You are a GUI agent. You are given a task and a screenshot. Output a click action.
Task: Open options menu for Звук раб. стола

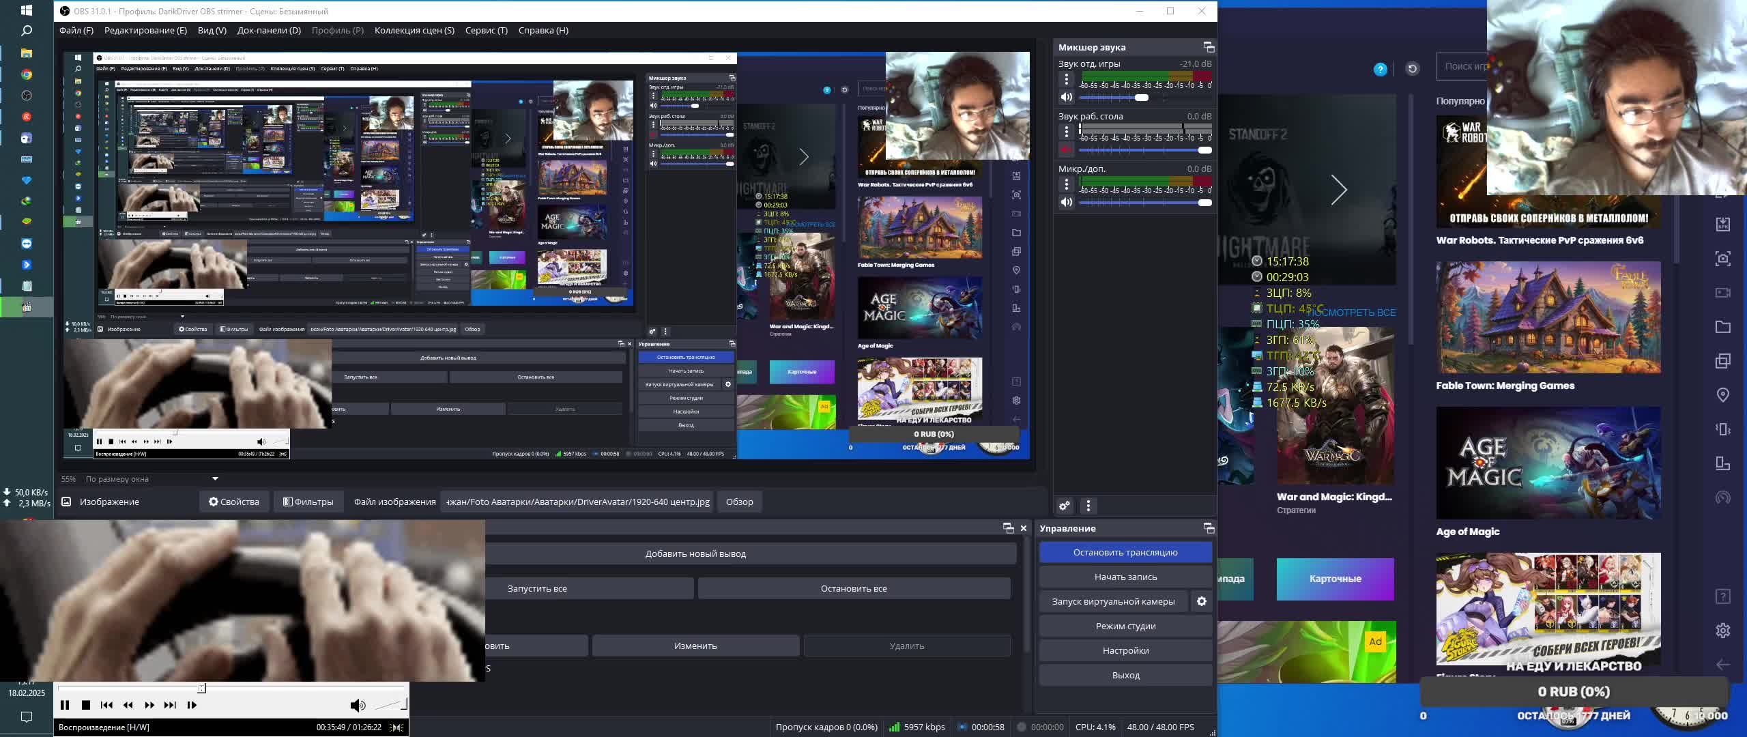[x=1067, y=132]
